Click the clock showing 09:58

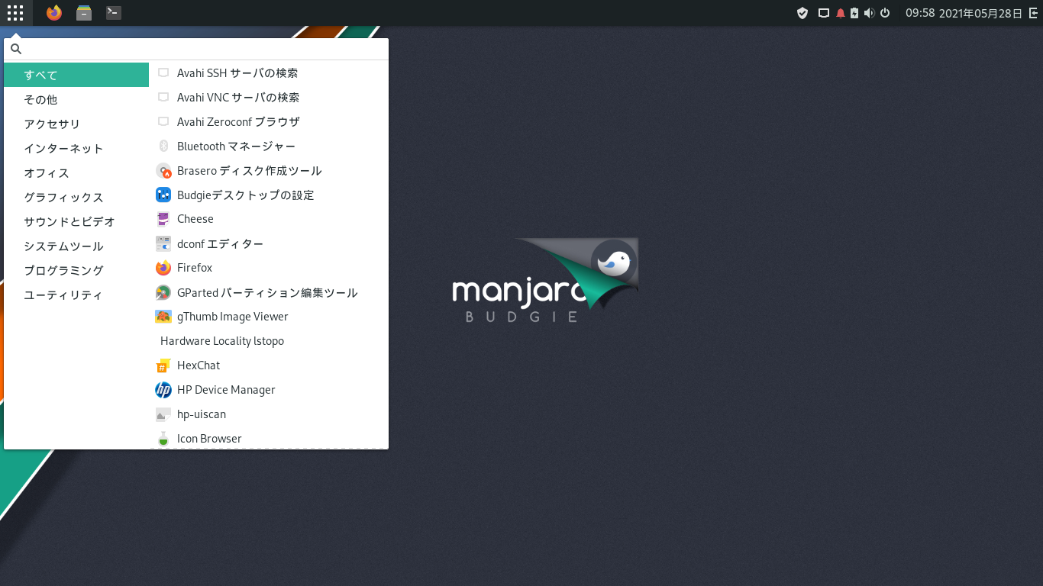click(920, 13)
